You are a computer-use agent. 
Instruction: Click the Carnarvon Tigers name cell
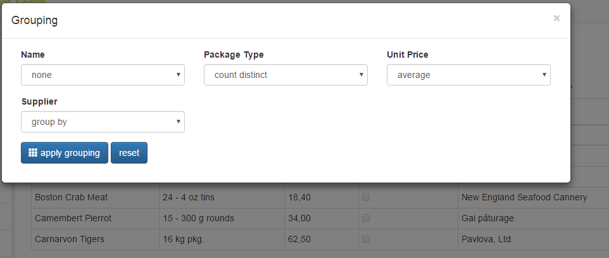point(95,240)
